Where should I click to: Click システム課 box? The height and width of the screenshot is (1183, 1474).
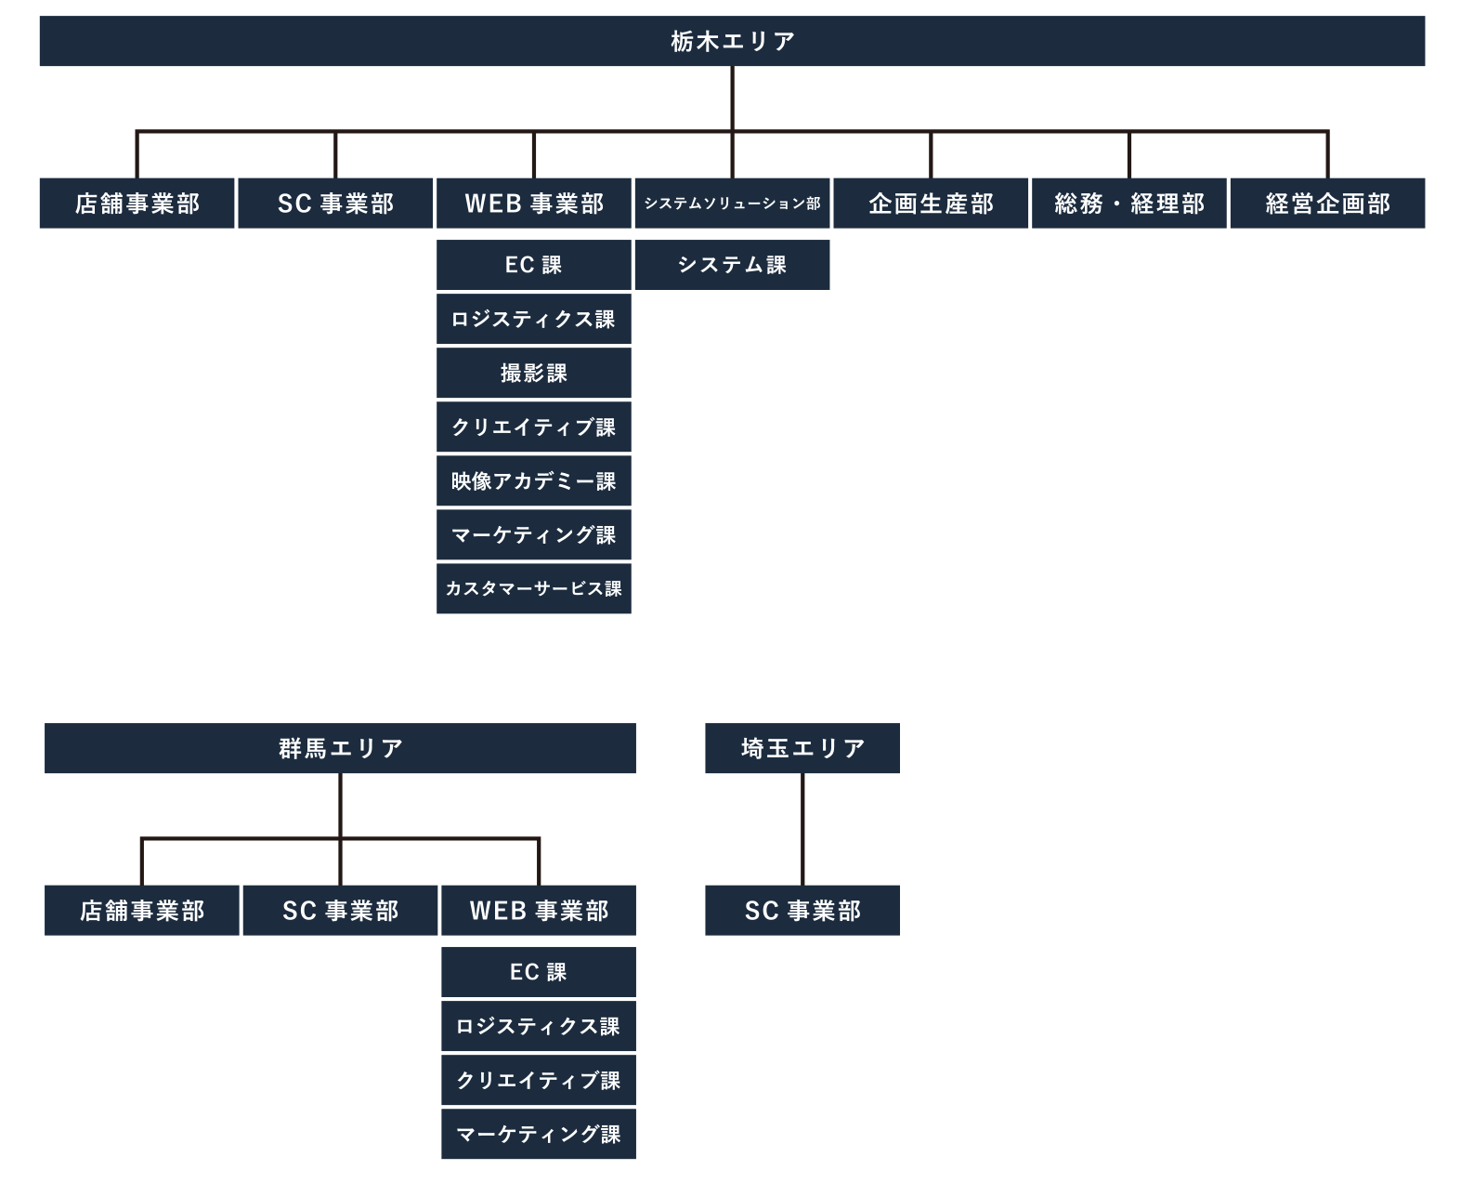733,265
